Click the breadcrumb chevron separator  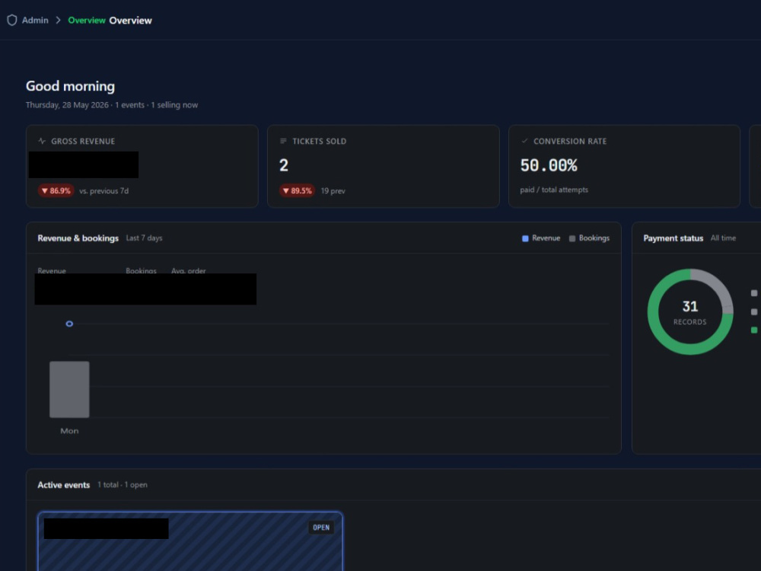pyautogui.click(x=59, y=21)
